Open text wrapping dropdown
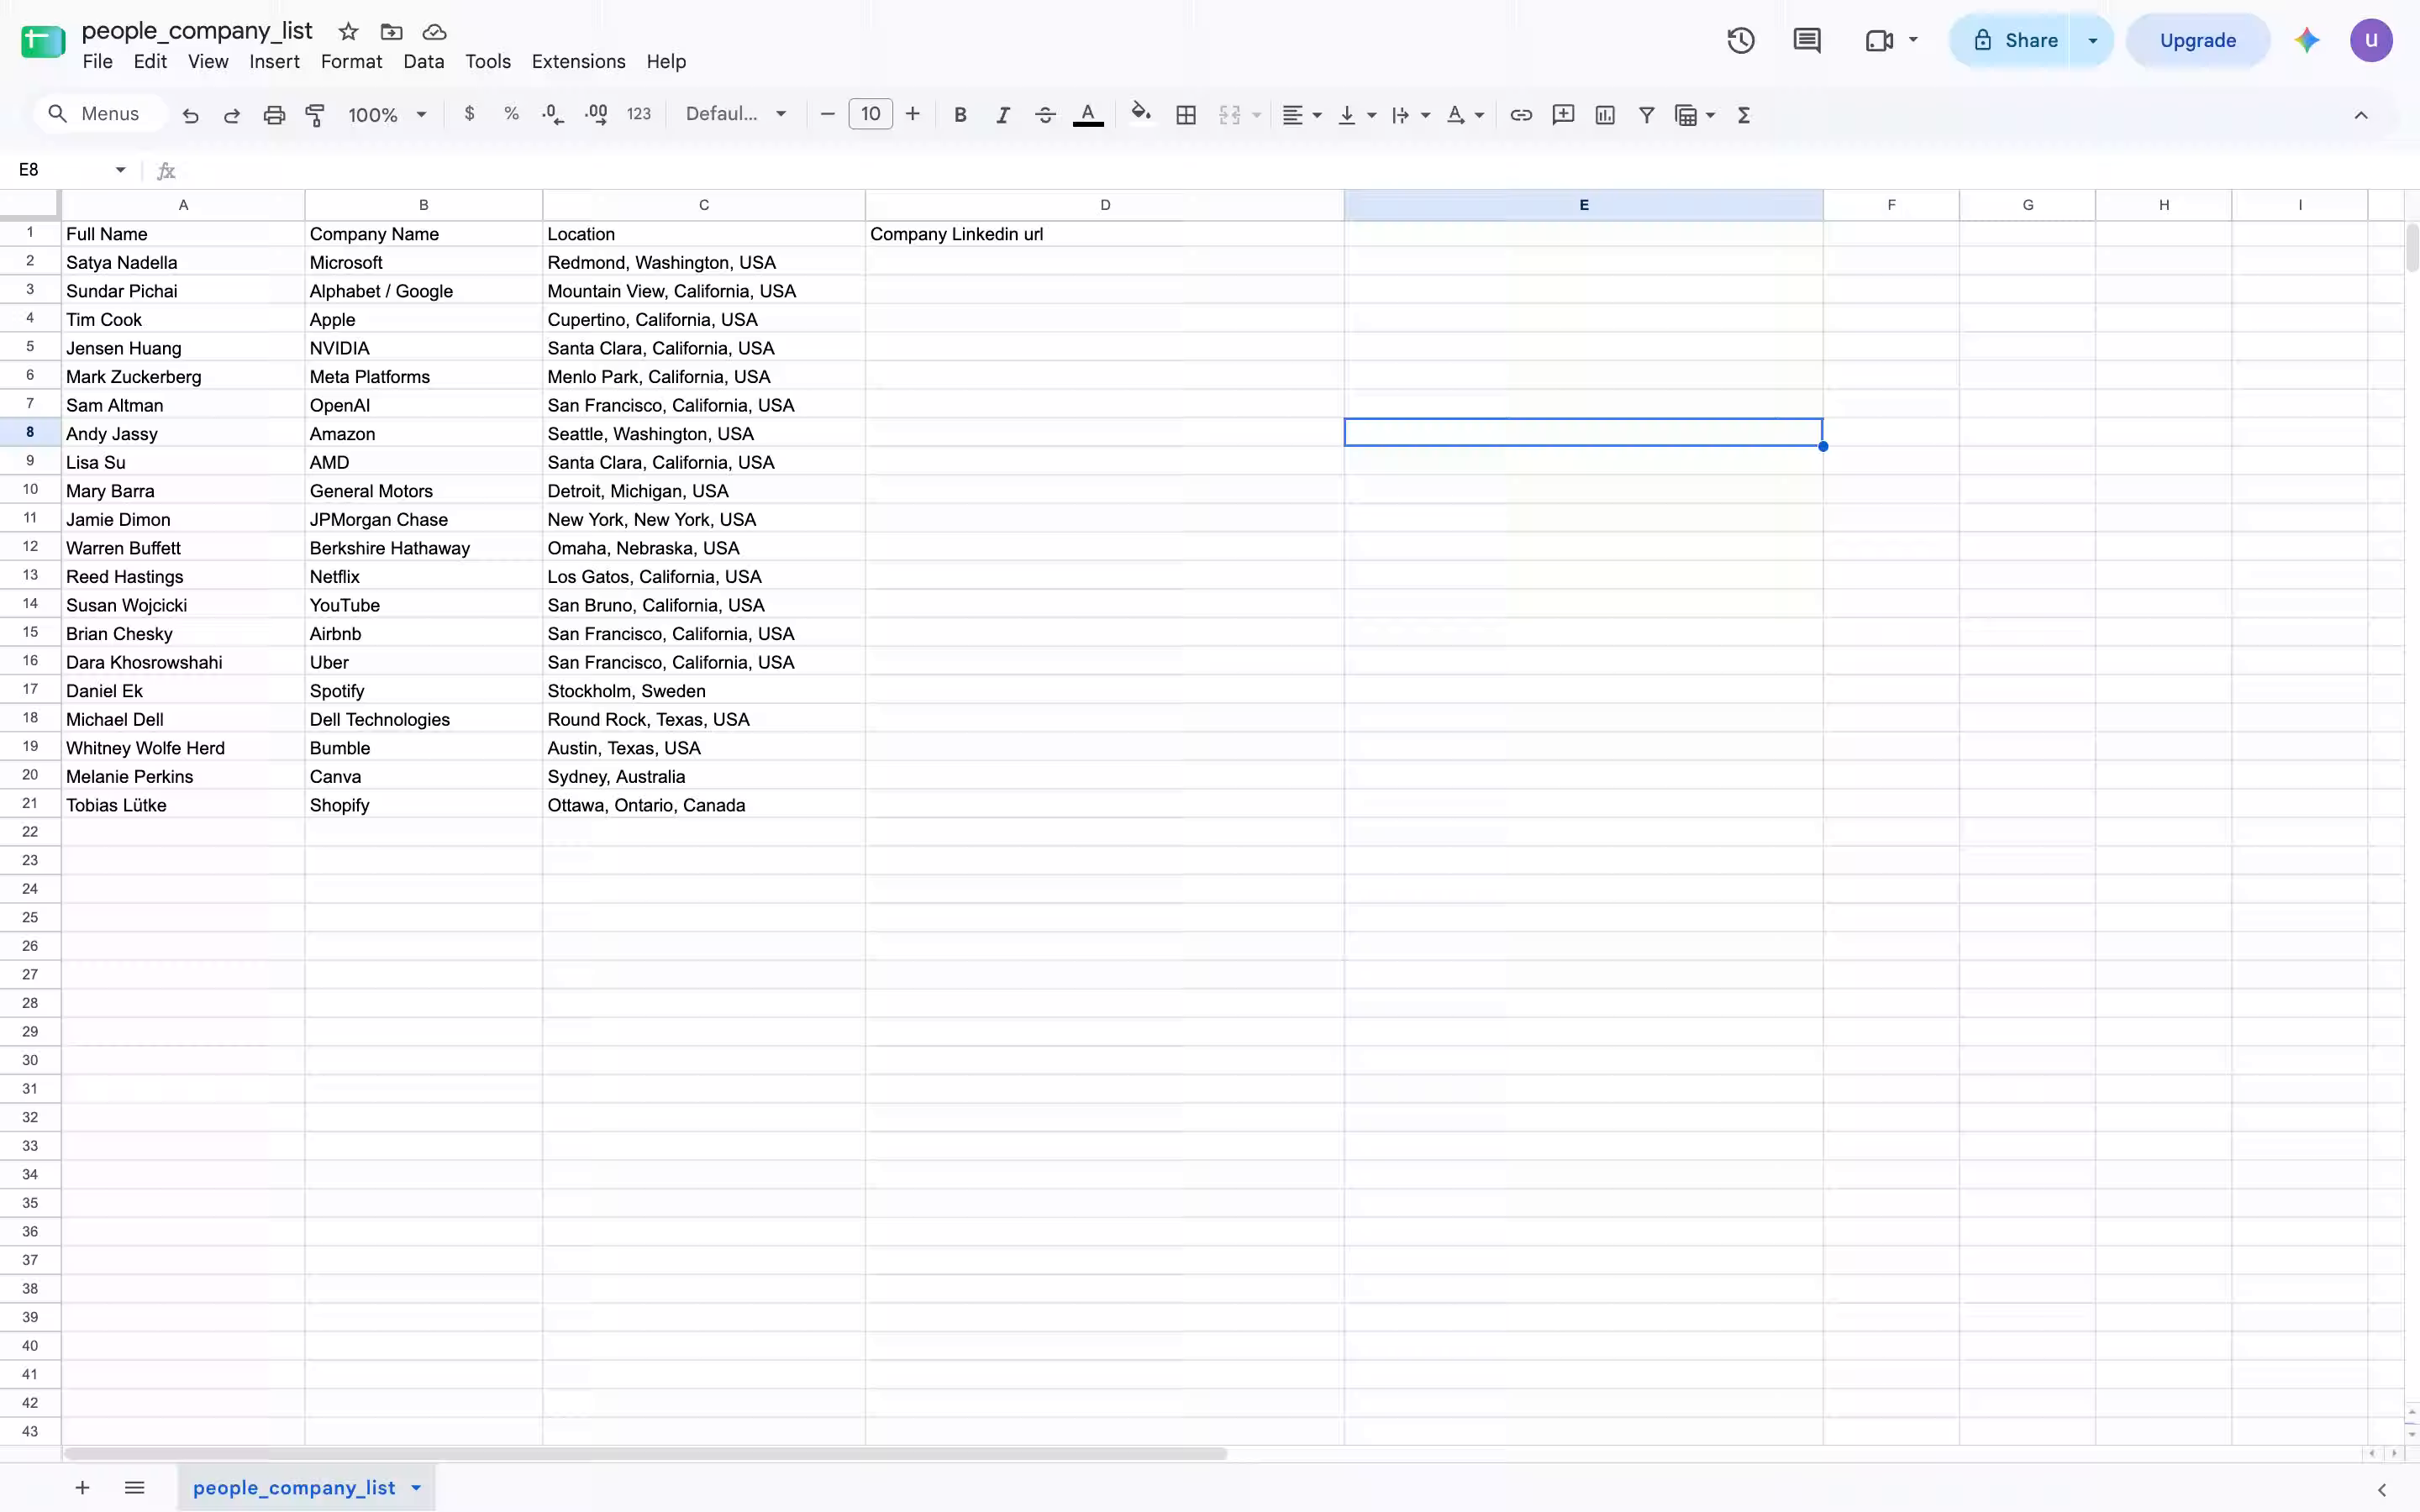Image resolution: width=2420 pixels, height=1512 pixels. [x=1411, y=115]
